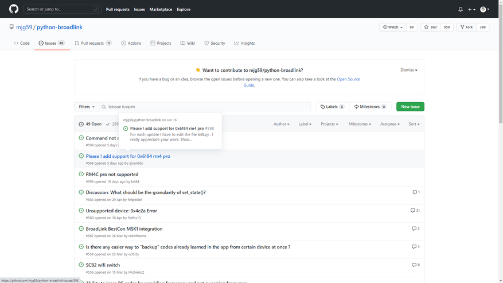This screenshot has height=283, width=503.
Task: Open author Stefos13's issues
Action: pos(134,218)
